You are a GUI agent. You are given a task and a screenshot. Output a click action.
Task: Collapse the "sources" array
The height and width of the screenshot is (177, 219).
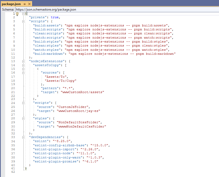(23, 73)
